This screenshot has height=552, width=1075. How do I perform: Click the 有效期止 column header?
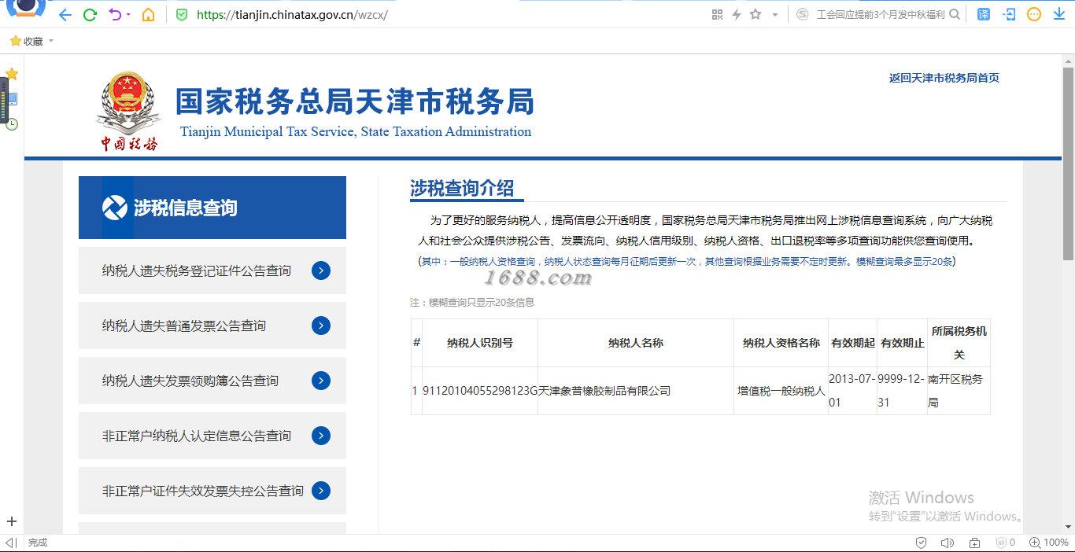tap(903, 343)
